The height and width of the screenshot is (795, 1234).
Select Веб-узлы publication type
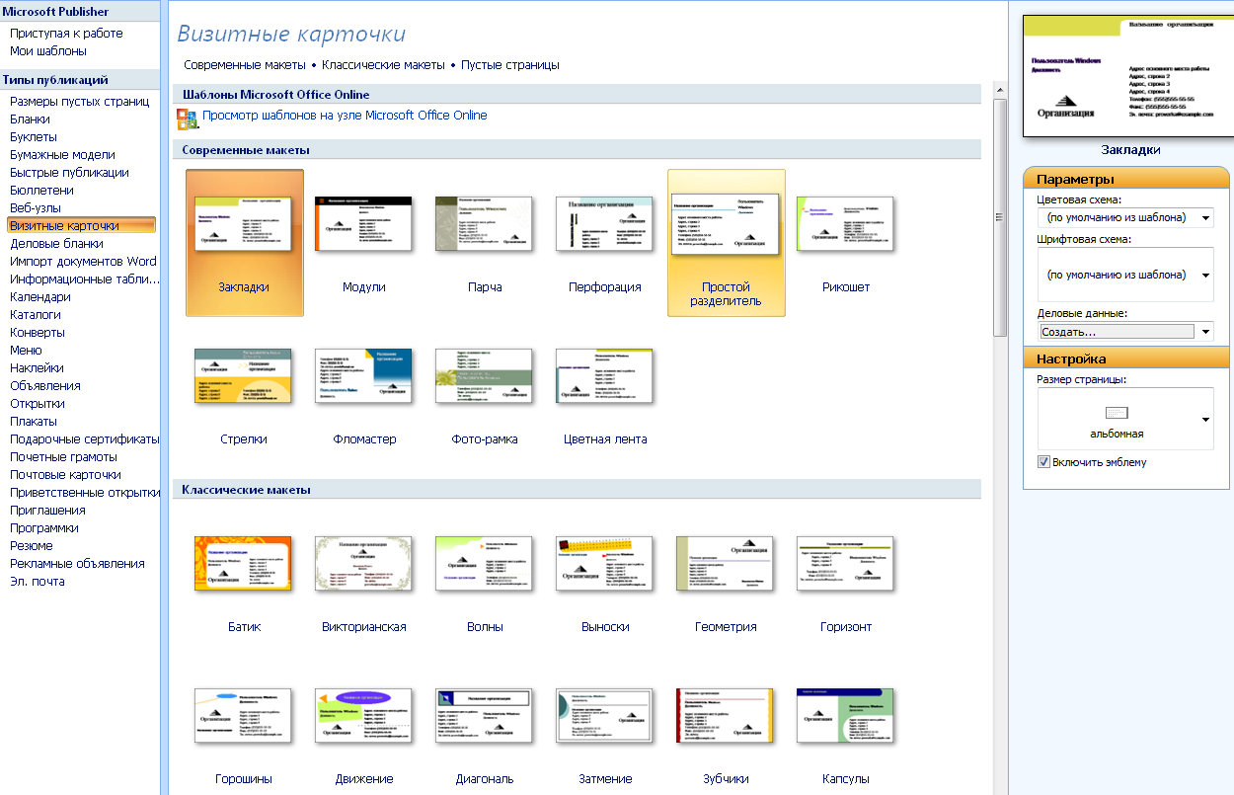coord(36,208)
